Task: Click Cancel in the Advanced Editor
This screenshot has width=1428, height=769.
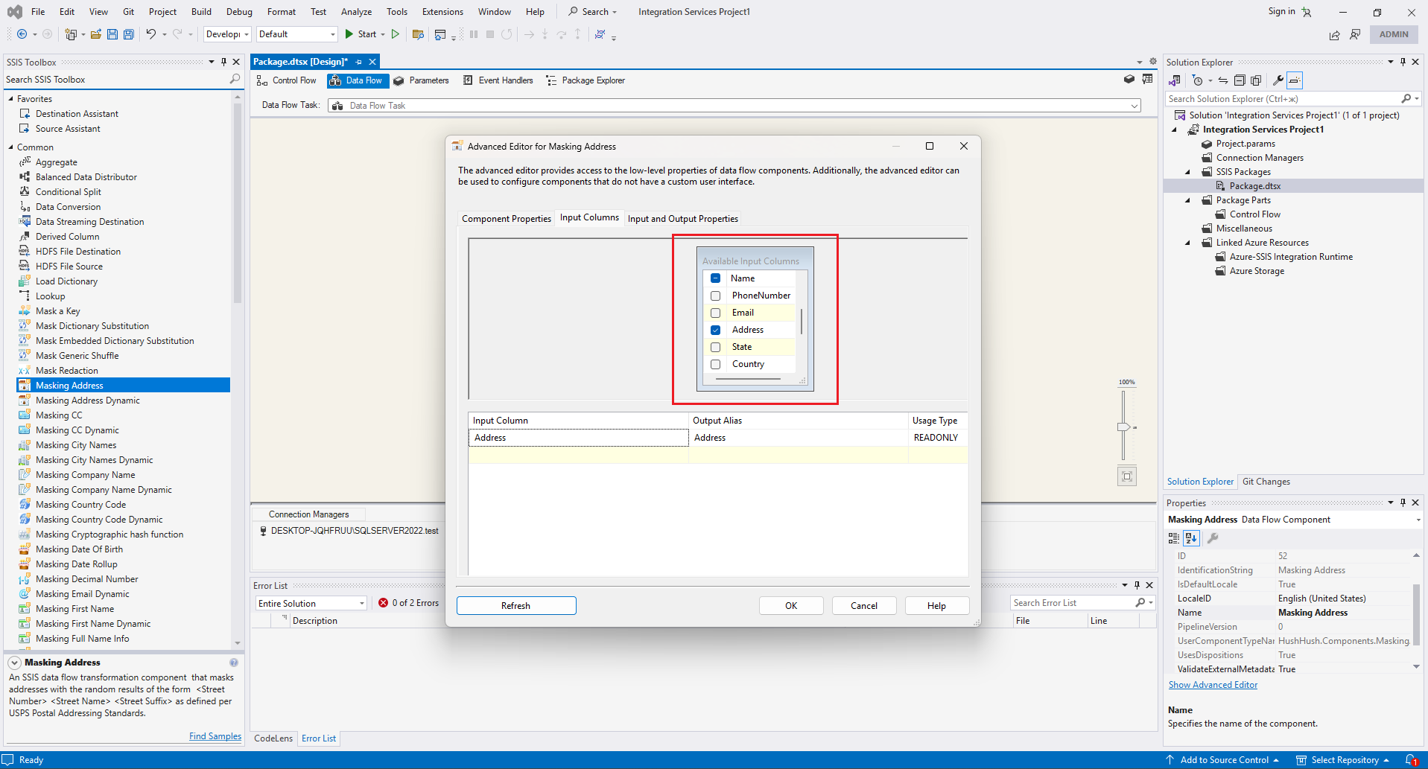Action: pos(864,606)
